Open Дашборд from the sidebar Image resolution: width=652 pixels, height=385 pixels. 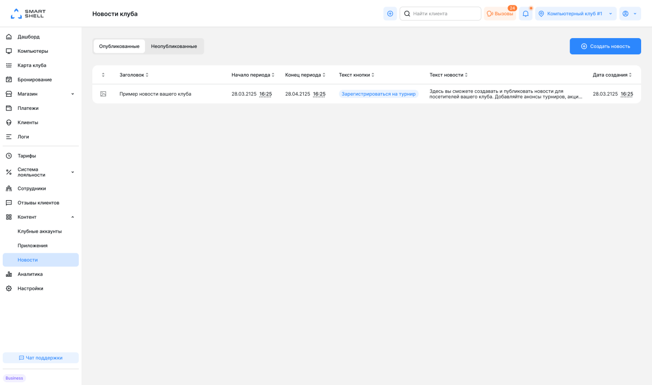pos(28,37)
